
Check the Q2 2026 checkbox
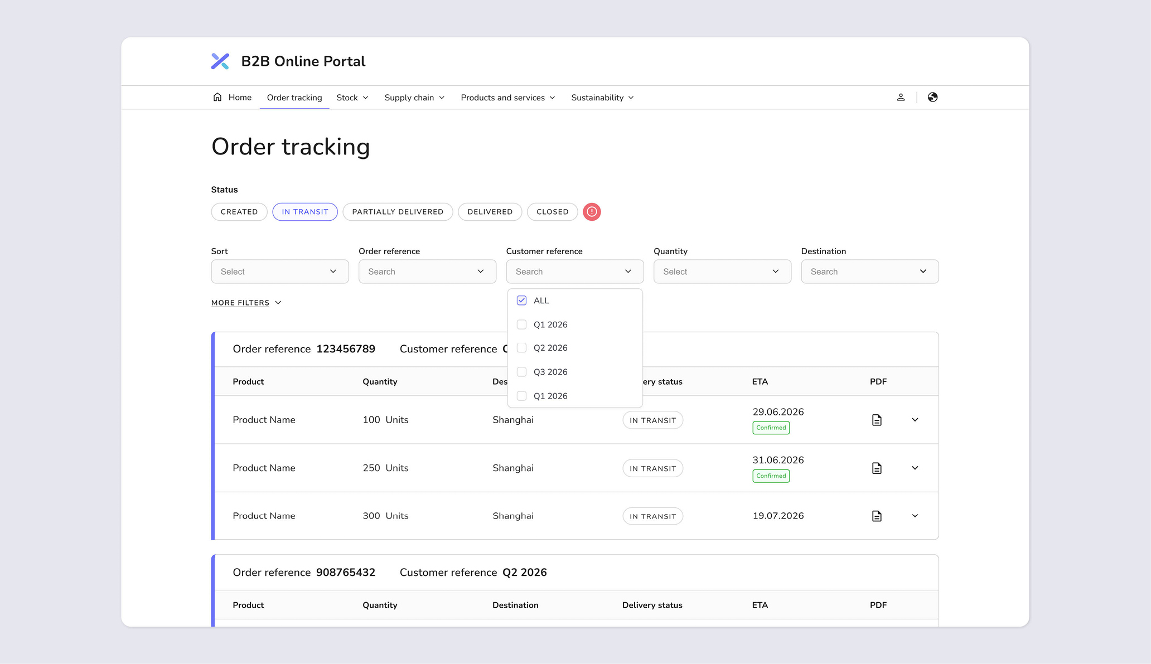tap(522, 348)
